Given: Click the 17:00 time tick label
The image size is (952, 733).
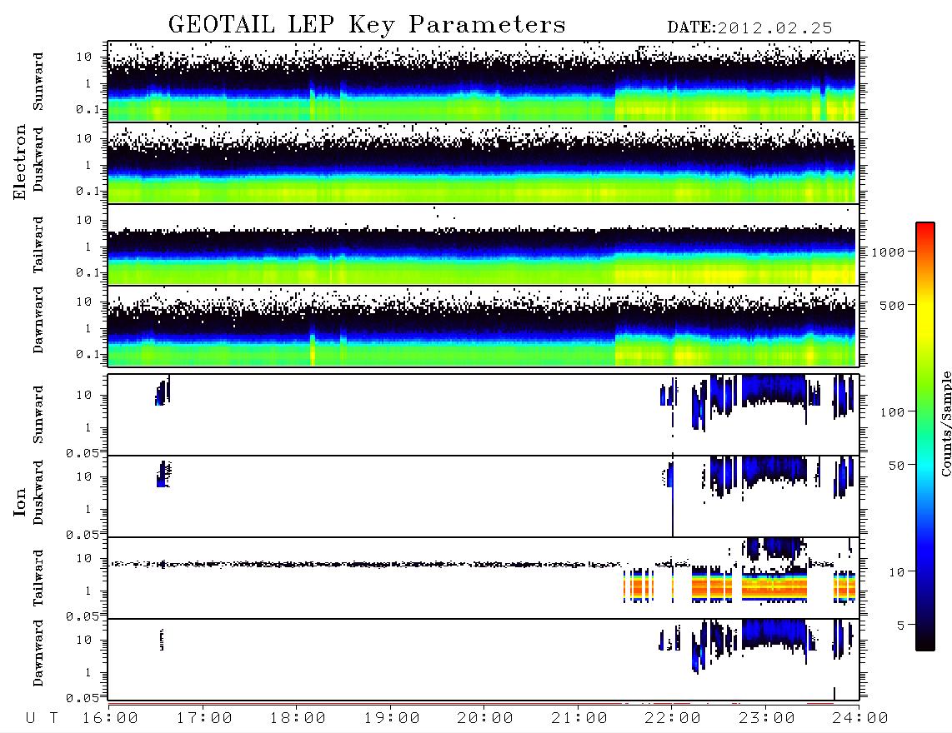Looking at the screenshot, I should (204, 718).
